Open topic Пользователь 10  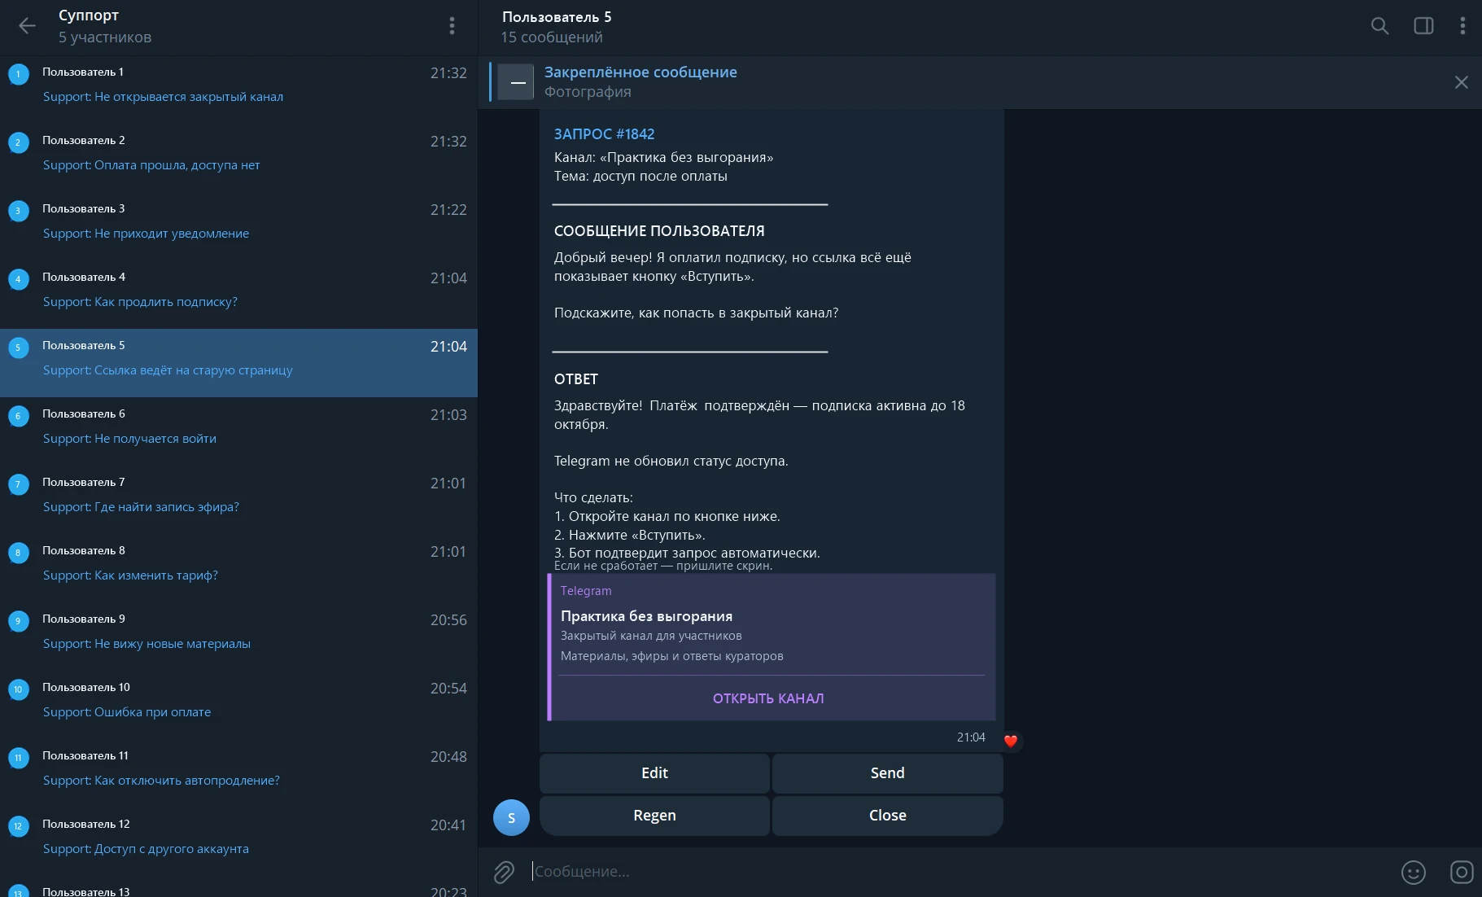(238, 705)
